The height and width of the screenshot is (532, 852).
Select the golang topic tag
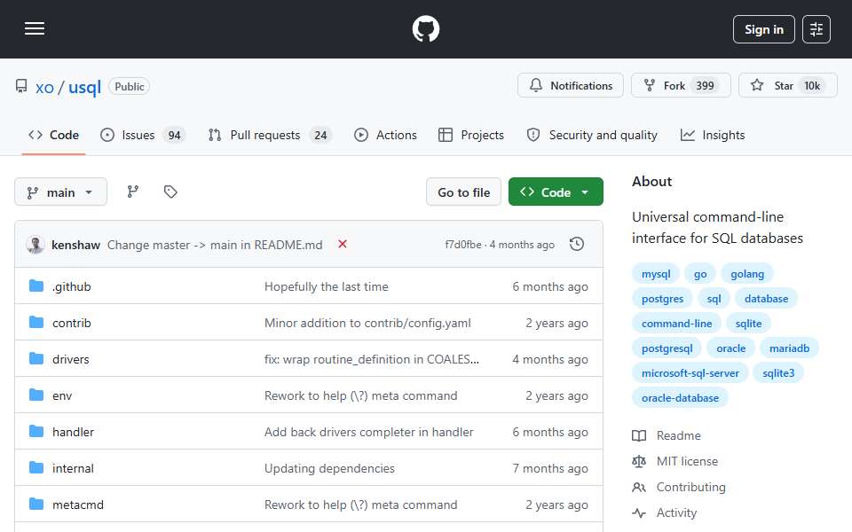[747, 274]
